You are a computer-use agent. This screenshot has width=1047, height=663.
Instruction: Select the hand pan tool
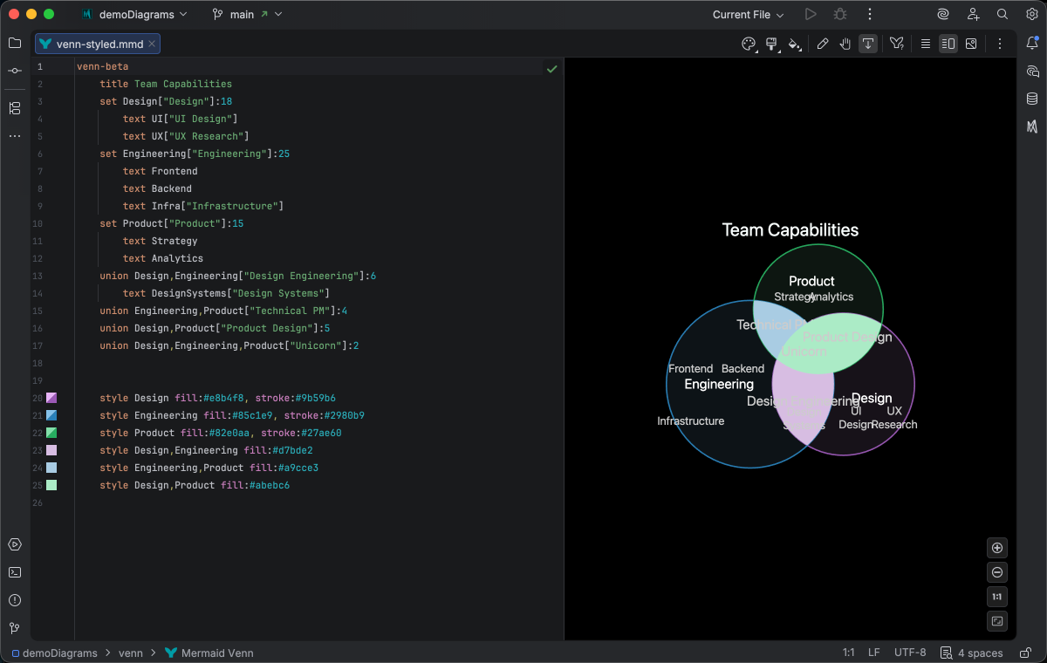845,44
